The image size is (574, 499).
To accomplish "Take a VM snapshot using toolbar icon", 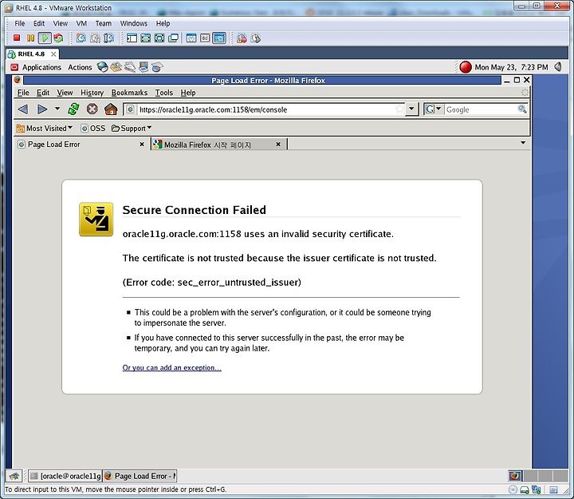I will pos(81,38).
